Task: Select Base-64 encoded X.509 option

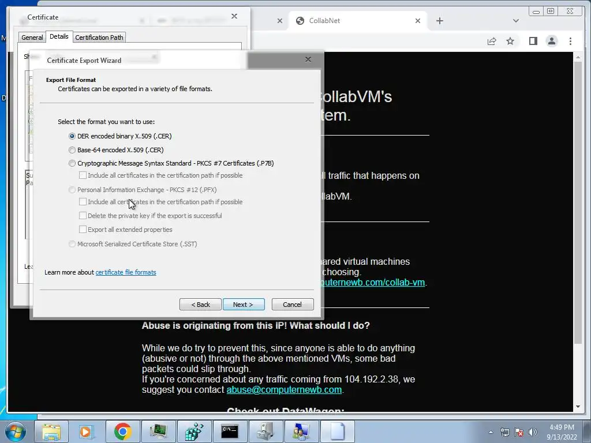Action: 116,150
